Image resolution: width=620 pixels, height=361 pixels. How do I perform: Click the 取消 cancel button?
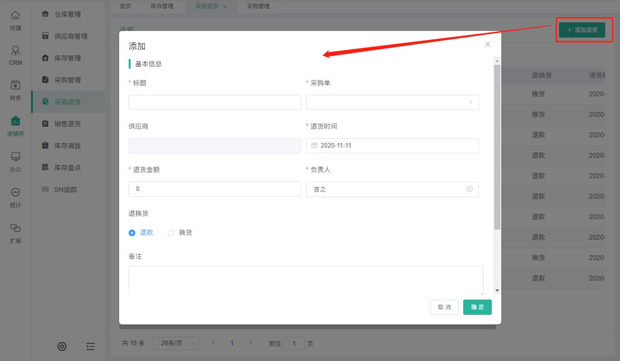coord(444,307)
